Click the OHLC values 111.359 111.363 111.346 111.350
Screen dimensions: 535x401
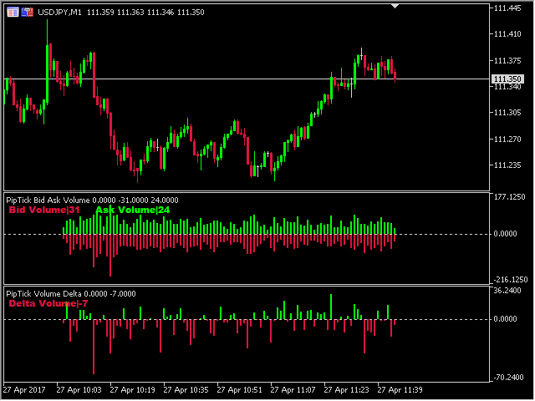pyautogui.click(x=145, y=13)
